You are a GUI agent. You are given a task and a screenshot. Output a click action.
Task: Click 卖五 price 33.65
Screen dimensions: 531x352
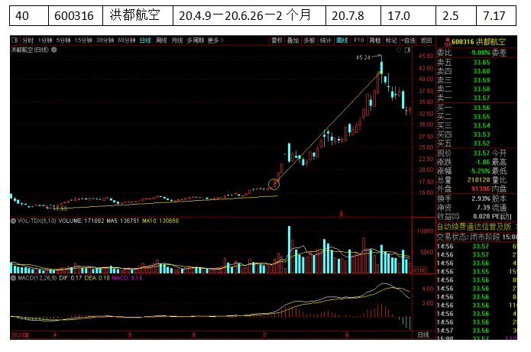(x=481, y=63)
